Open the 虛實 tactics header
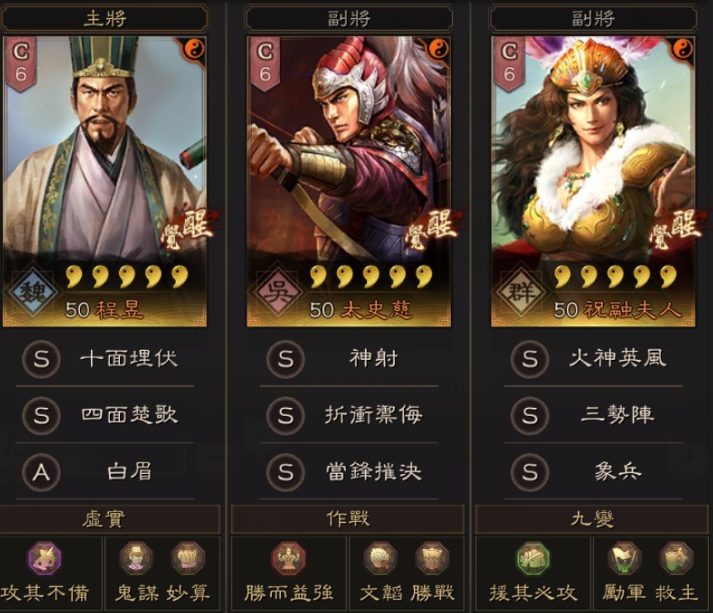This screenshot has height=613, width=713. click(105, 519)
